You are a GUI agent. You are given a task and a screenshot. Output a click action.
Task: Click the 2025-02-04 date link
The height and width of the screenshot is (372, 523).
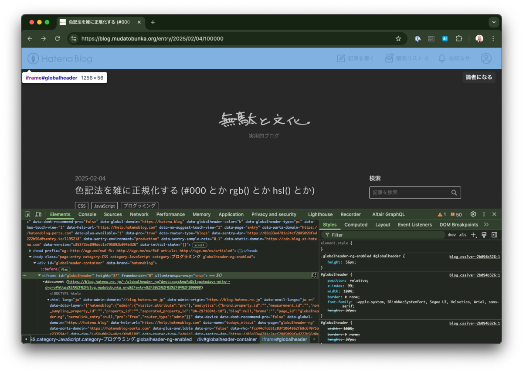point(90,179)
